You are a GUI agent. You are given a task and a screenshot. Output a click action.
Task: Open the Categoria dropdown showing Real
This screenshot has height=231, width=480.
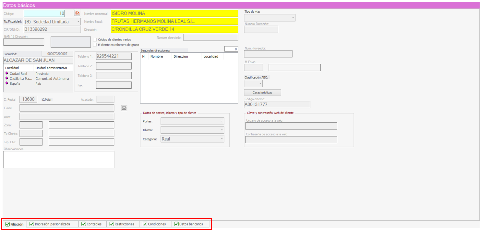[222, 139]
